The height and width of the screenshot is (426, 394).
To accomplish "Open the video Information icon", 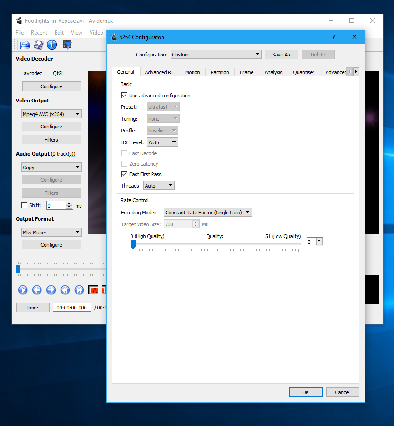I will point(52,45).
